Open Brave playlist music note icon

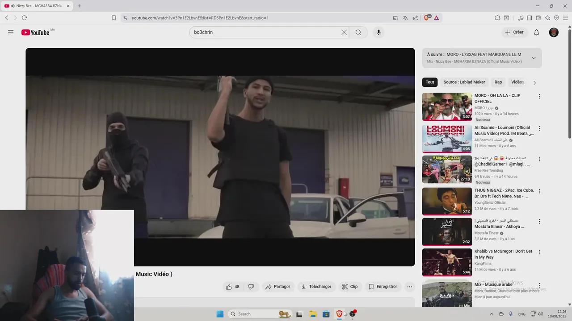pos(521,18)
